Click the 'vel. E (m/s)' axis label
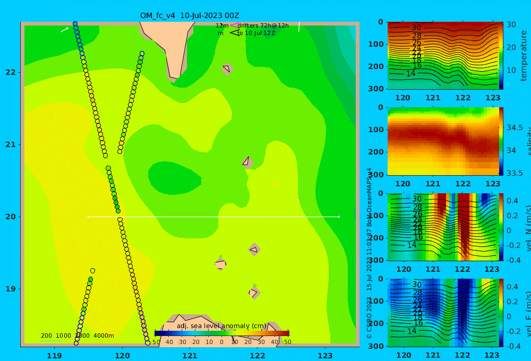Image resolution: width=531 pixels, height=361 pixels. (x=528, y=313)
